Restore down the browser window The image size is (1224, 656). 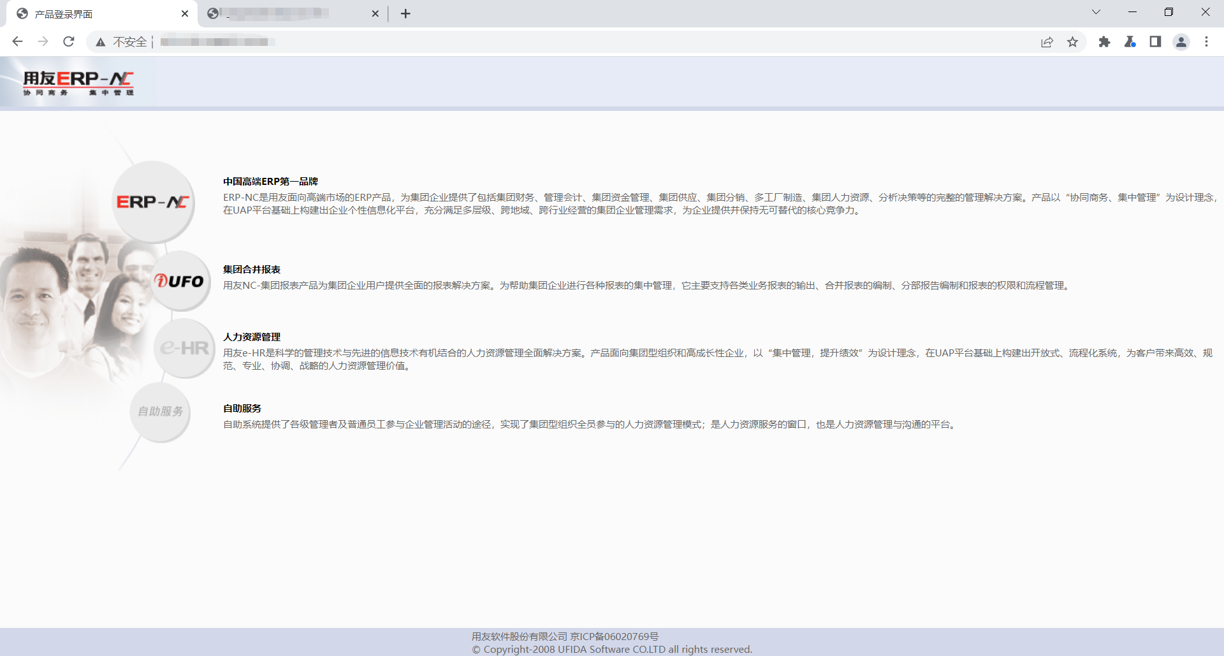(1169, 12)
